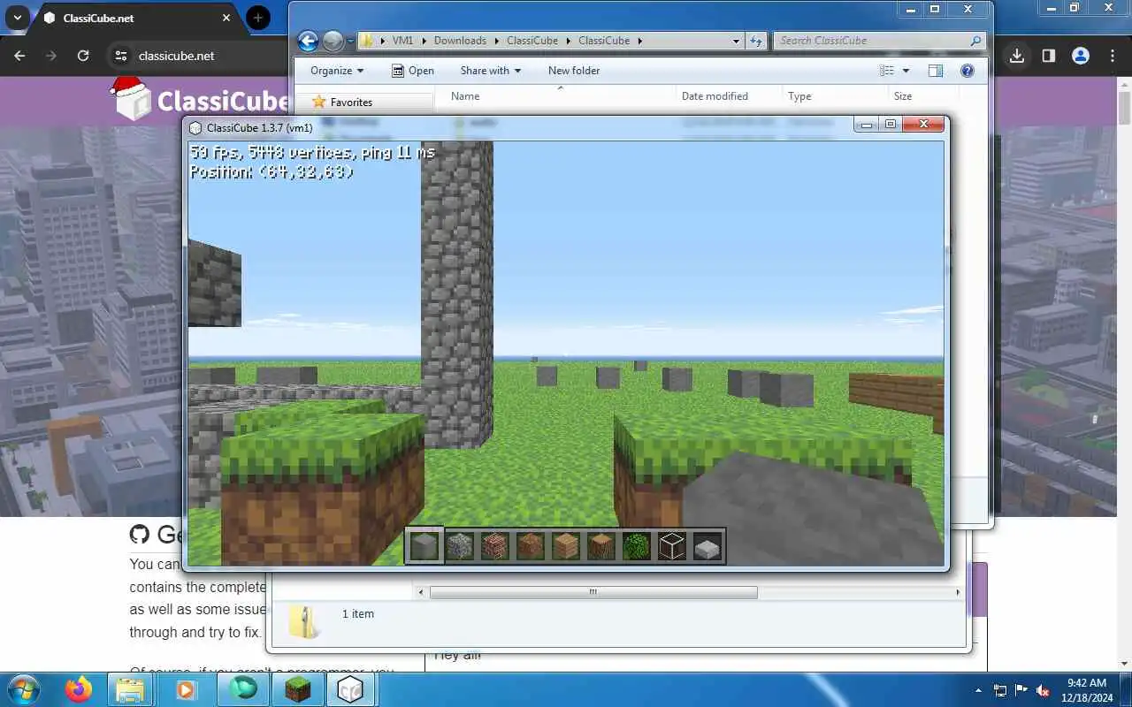Image resolution: width=1132 pixels, height=707 pixels.
Task: Select the log block in hotbar
Action: coord(600,546)
